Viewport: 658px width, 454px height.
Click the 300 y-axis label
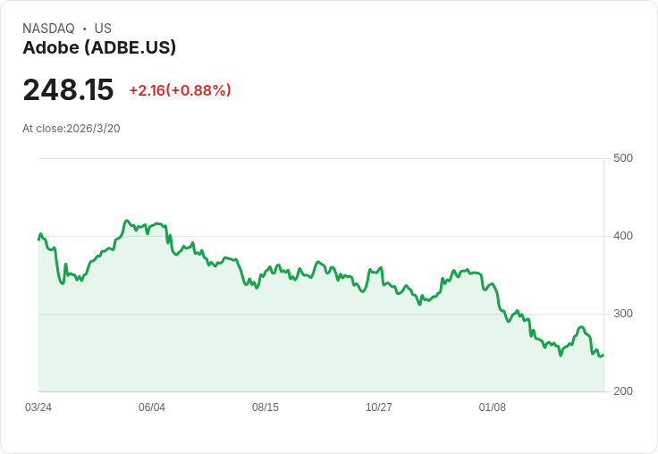coord(623,314)
